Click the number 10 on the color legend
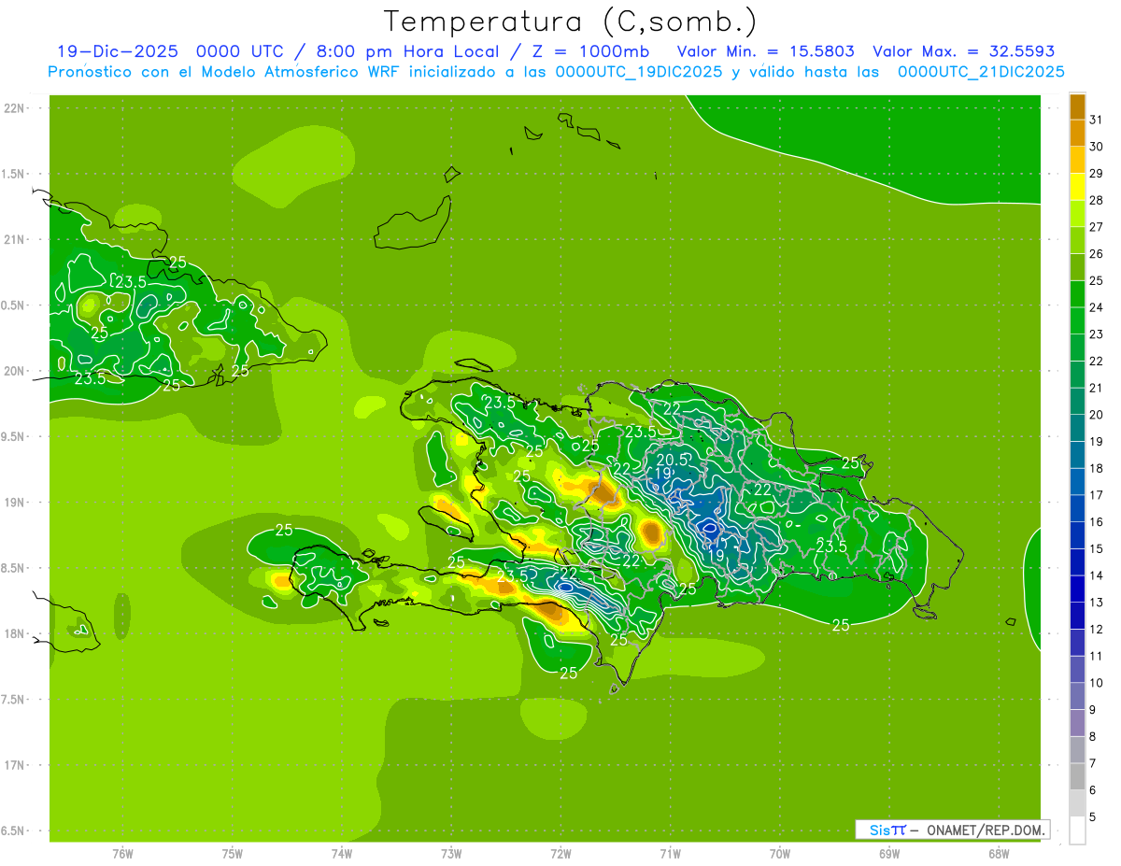 tap(1097, 683)
